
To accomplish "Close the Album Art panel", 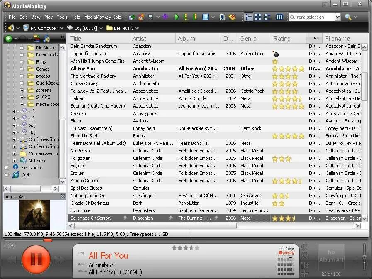I will (62, 196).
